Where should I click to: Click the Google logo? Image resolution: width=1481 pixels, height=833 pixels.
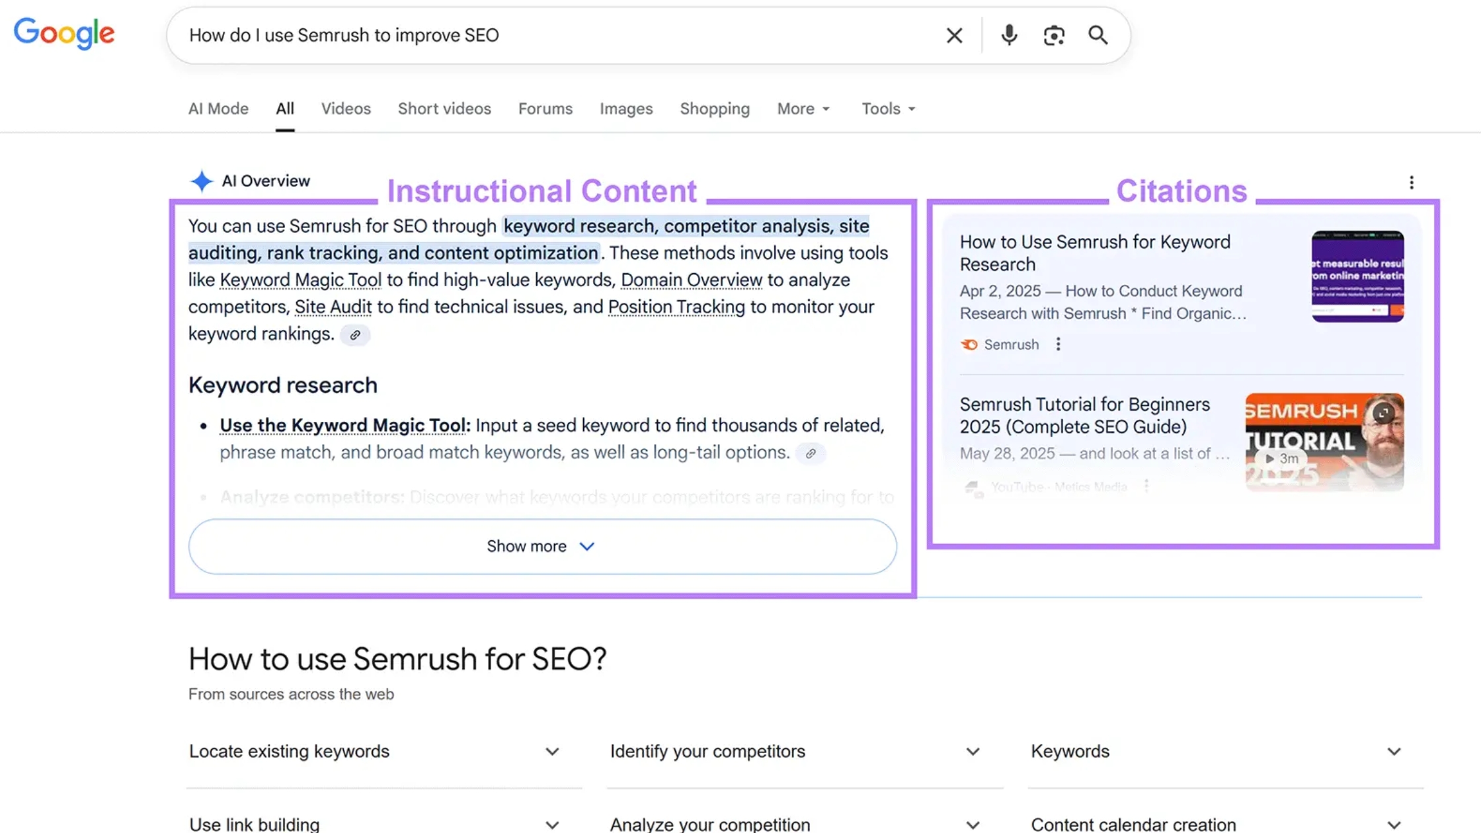(63, 34)
